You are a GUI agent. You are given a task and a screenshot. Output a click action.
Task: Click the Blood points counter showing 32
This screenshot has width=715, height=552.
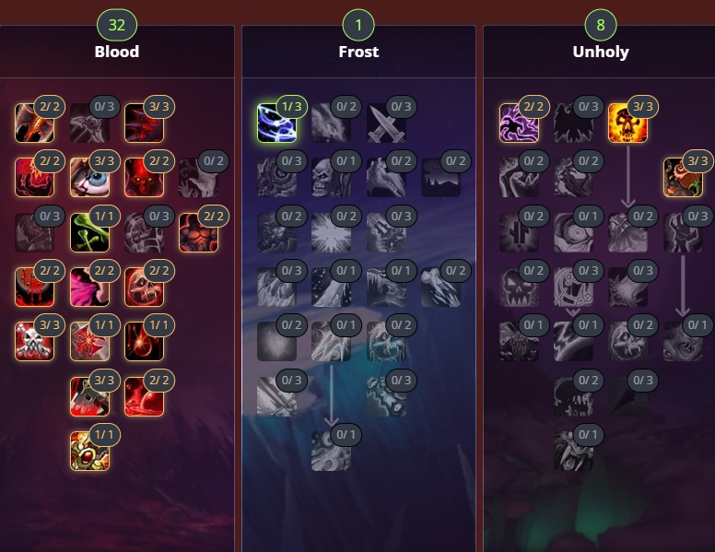click(x=117, y=25)
